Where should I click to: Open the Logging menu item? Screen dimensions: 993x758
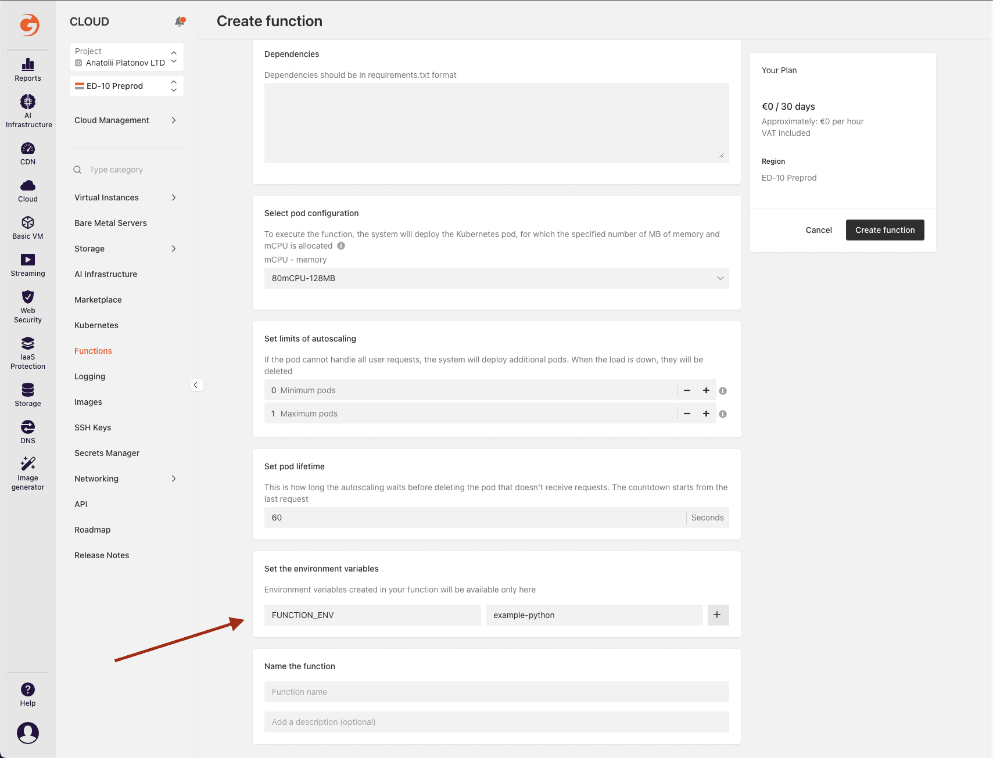[90, 376]
